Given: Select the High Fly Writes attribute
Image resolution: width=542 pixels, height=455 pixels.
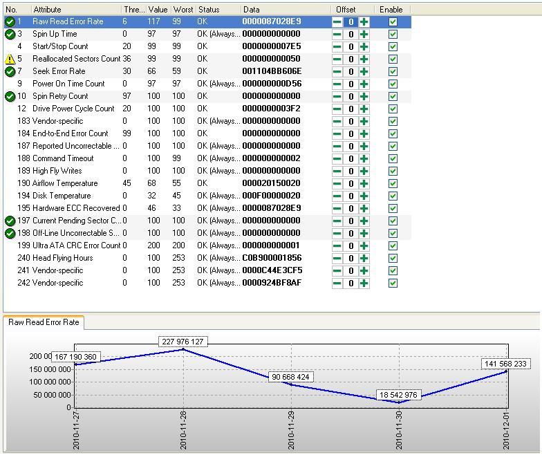Looking at the screenshot, I should coord(207,171).
